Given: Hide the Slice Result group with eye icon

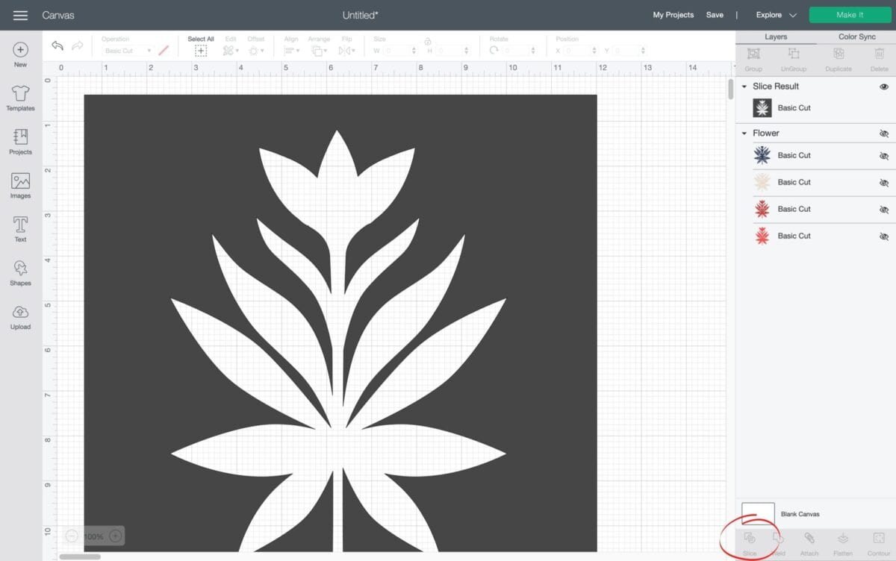Looking at the screenshot, I should point(883,87).
